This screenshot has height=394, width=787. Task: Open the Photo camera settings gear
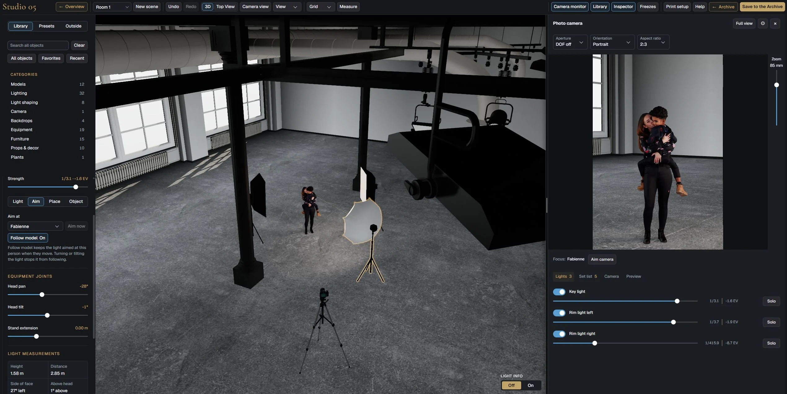[x=763, y=24]
